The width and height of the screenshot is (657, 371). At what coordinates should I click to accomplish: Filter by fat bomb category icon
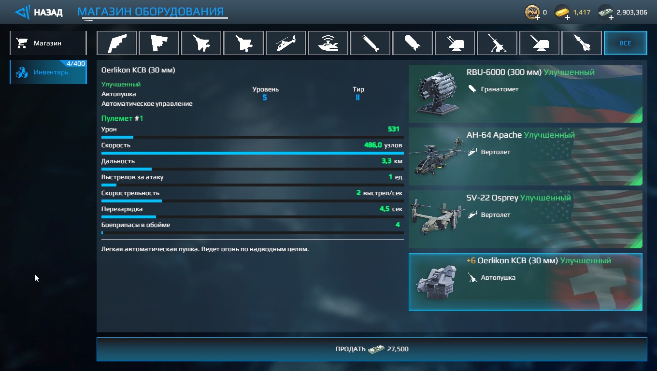click(413, 43)
